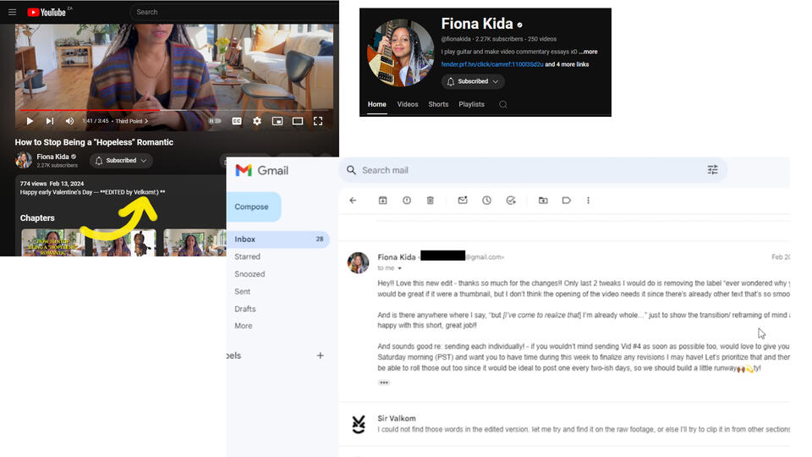Search within the channel magnifier icon
812x457 pixels.
(502, 105)
